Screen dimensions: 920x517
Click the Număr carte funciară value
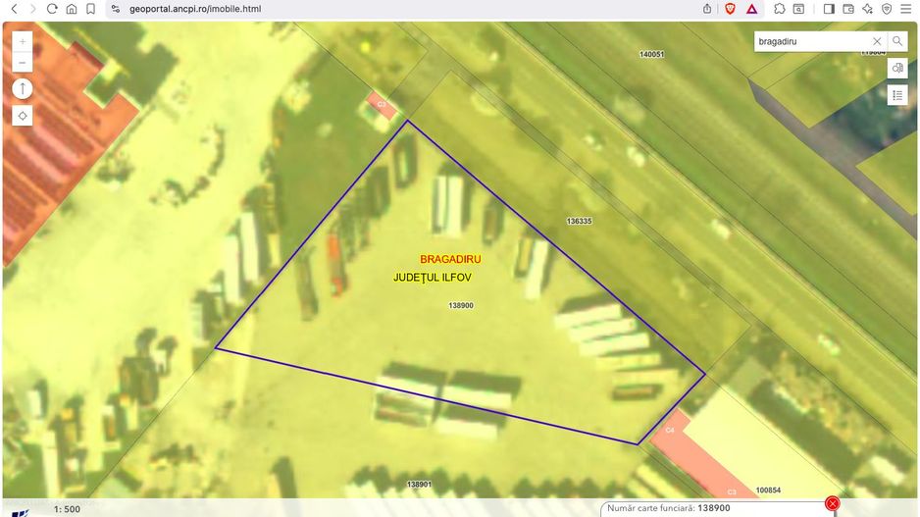[713, 508]
